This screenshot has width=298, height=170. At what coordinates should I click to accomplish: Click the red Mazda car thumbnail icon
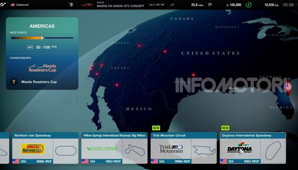click(86, 5)
